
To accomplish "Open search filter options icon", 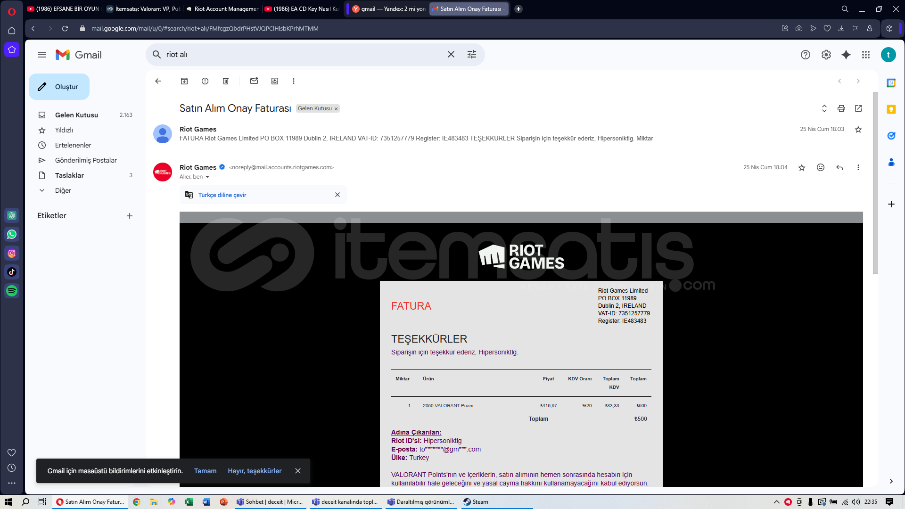I will pos(472,55).
